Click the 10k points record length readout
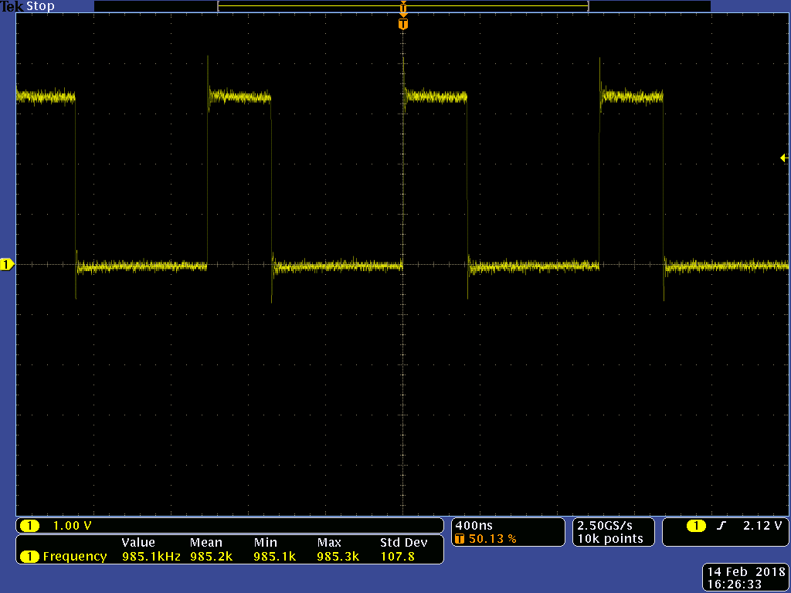The height and width of the screenshot is (593, 791). pos(610,538)
